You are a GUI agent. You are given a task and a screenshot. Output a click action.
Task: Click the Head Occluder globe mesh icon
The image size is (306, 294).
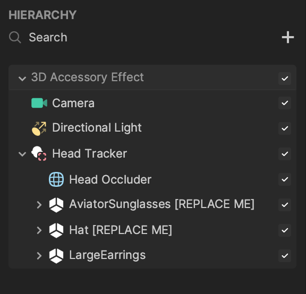56,179
